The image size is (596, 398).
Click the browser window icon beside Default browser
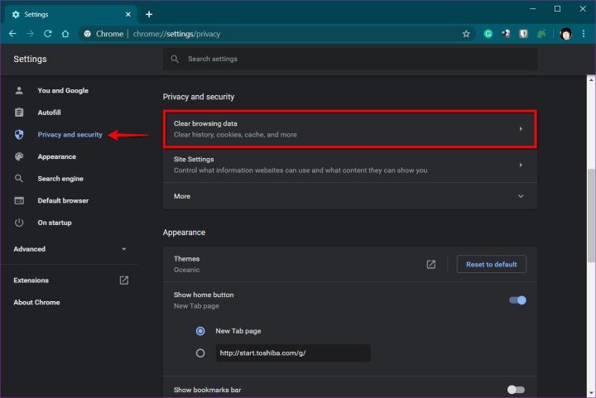pyautogui.click(x=19, y=200)
